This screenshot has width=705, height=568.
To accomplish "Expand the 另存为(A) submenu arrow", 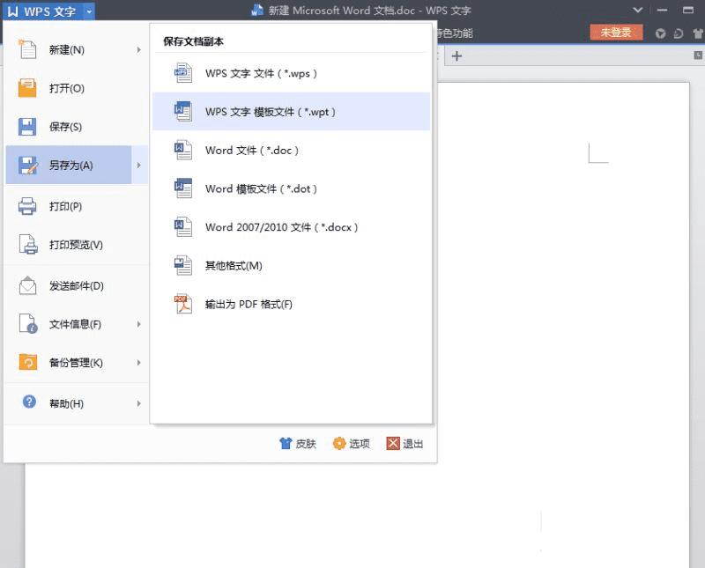I will click(x=139, y=166).
